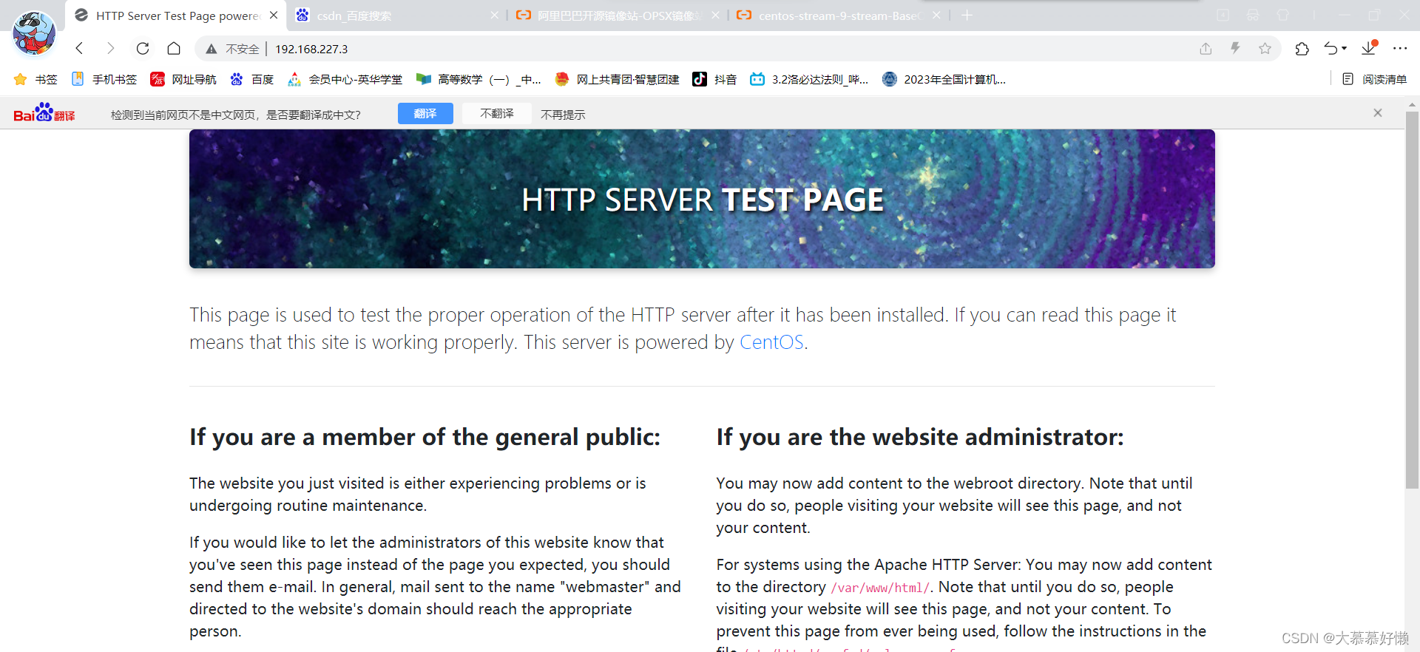Dismiss the translation bar with X
Screen dimensions: 1420x652
click(x=1378, y=112)
